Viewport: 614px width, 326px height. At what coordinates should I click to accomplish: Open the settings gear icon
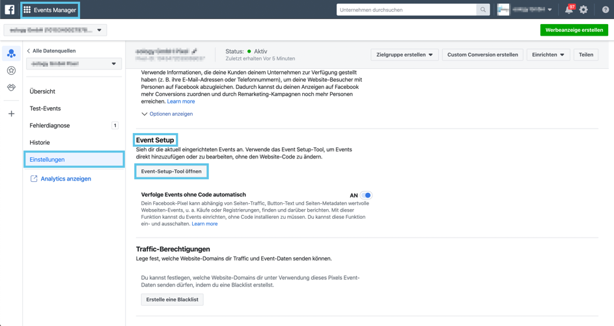[583, 10]
